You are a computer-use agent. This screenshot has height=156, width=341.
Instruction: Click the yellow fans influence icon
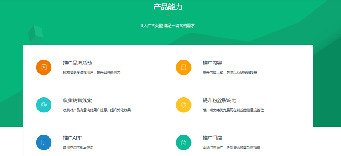point(184,105)
